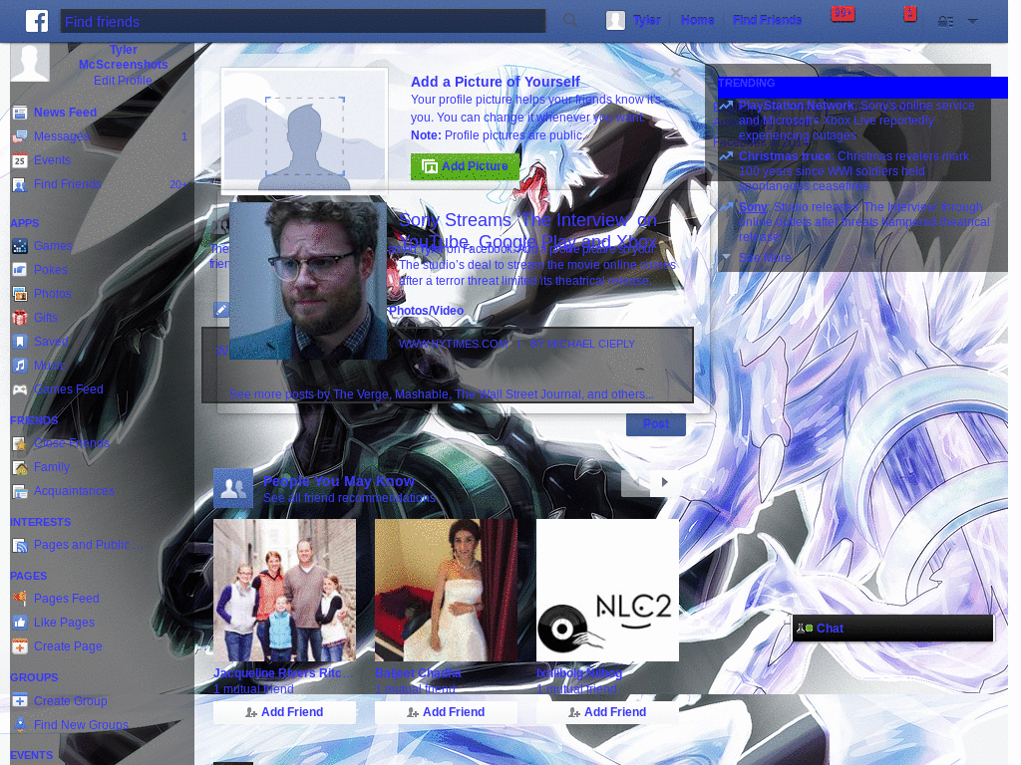Click the Games app icon
This screenshot has width=1021, height=765.
(x=20, y=246)
